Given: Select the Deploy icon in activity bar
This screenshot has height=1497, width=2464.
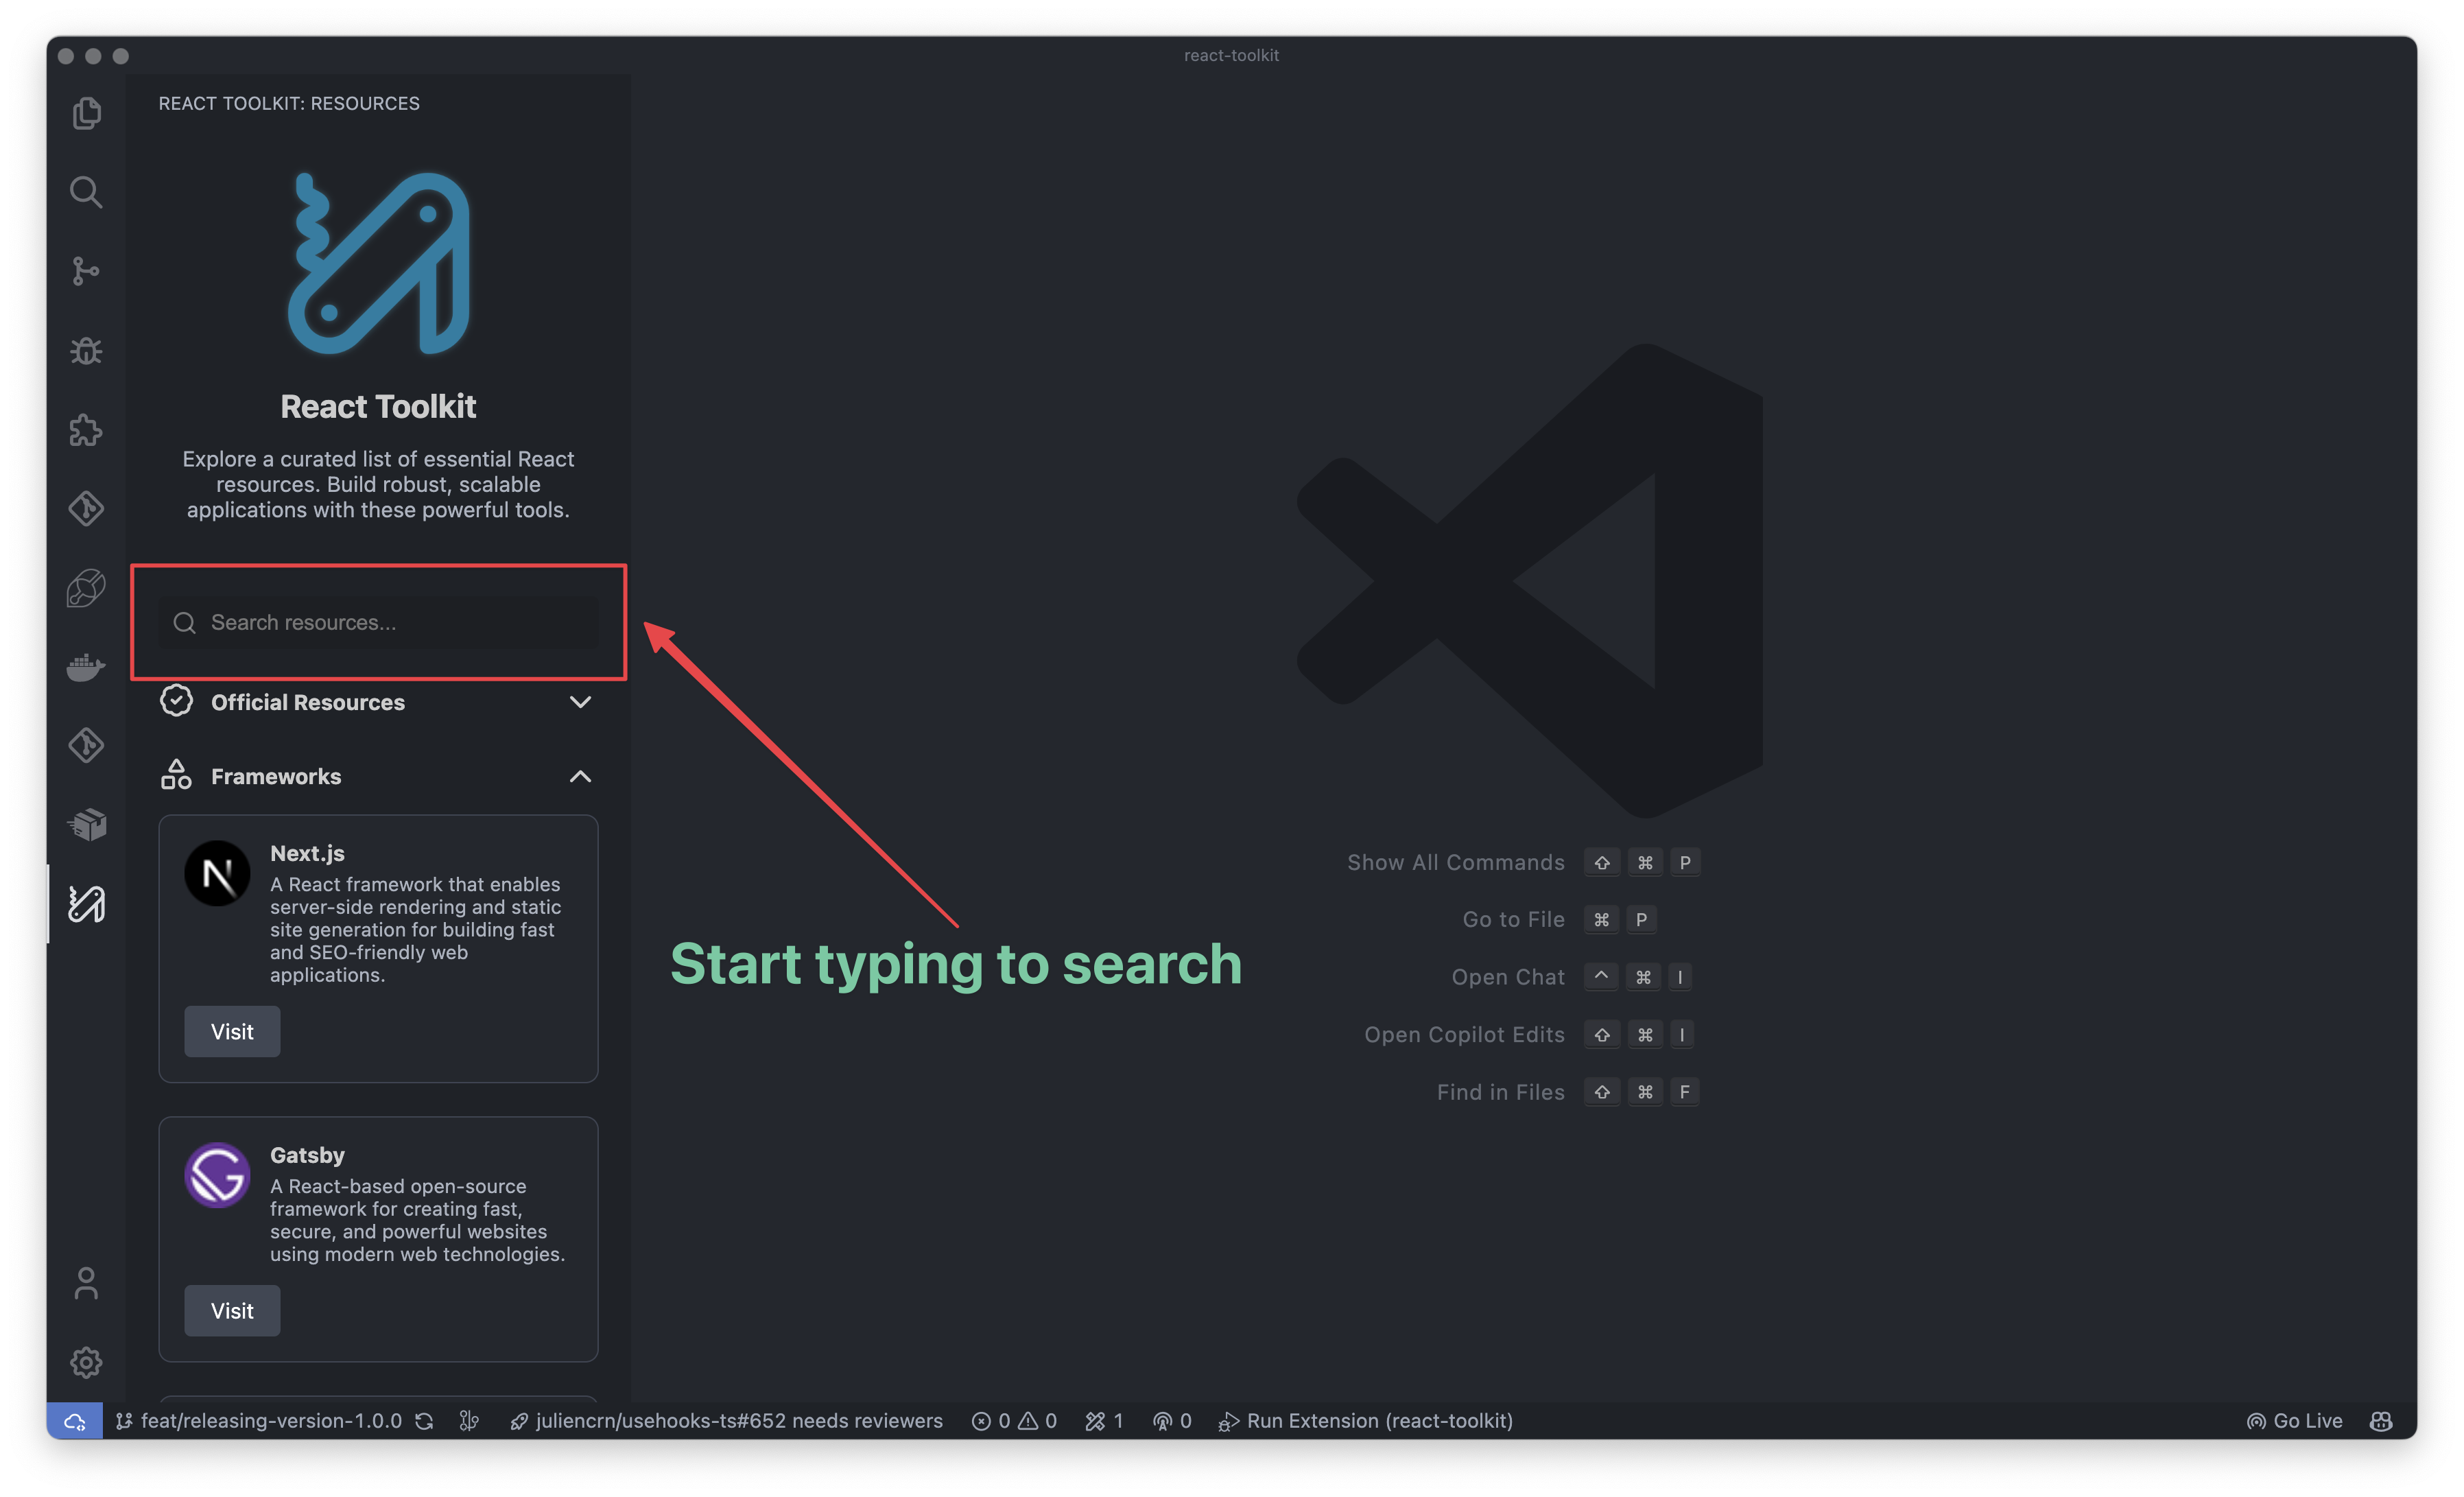Looking at the screenshot, I should [x=88, y=824].
